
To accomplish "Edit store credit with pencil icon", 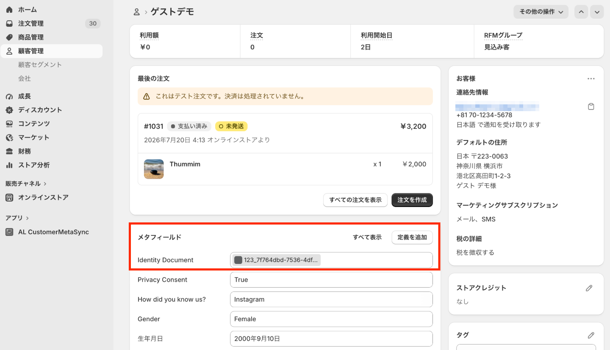I will (x=589, y=288).
